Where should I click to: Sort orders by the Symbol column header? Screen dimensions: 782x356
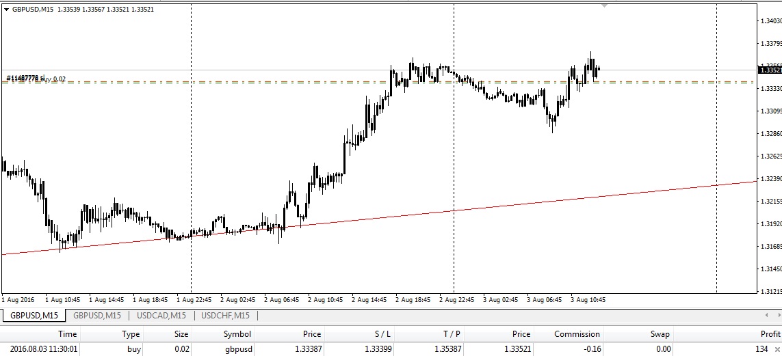tap(237, 334)
